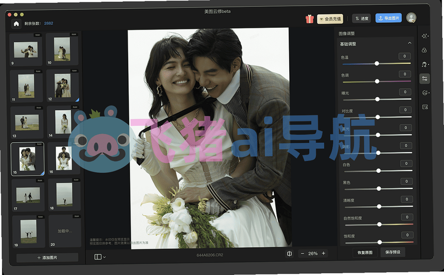Click the 添加图片 add photos button
This screenshot has height=275, width=444.
(47, 257)
